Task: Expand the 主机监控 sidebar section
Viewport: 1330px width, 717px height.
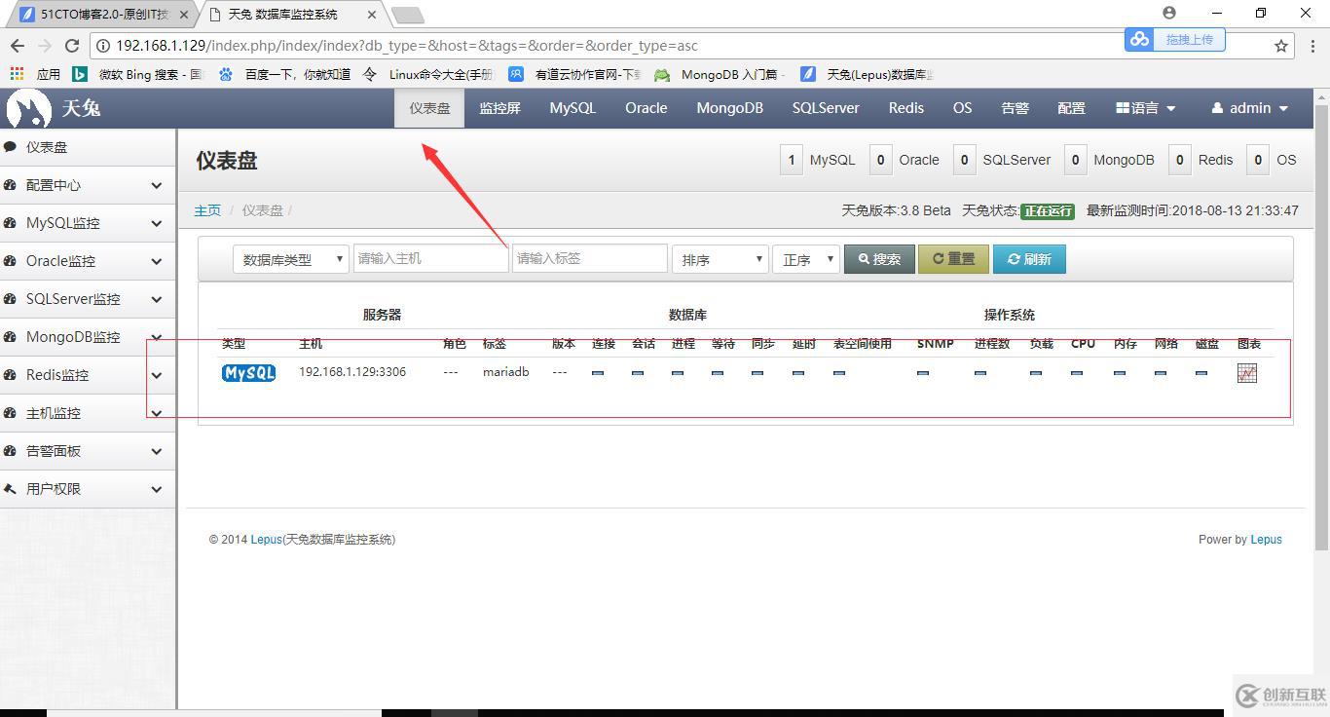Action: pos(88,413)
